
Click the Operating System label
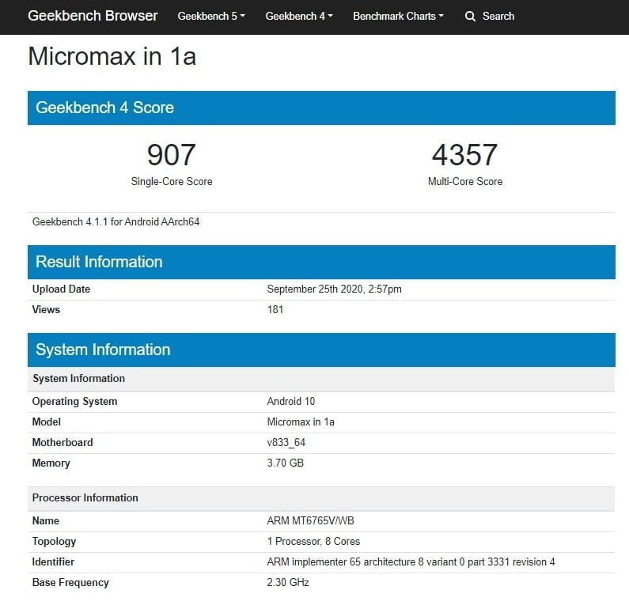74,401
